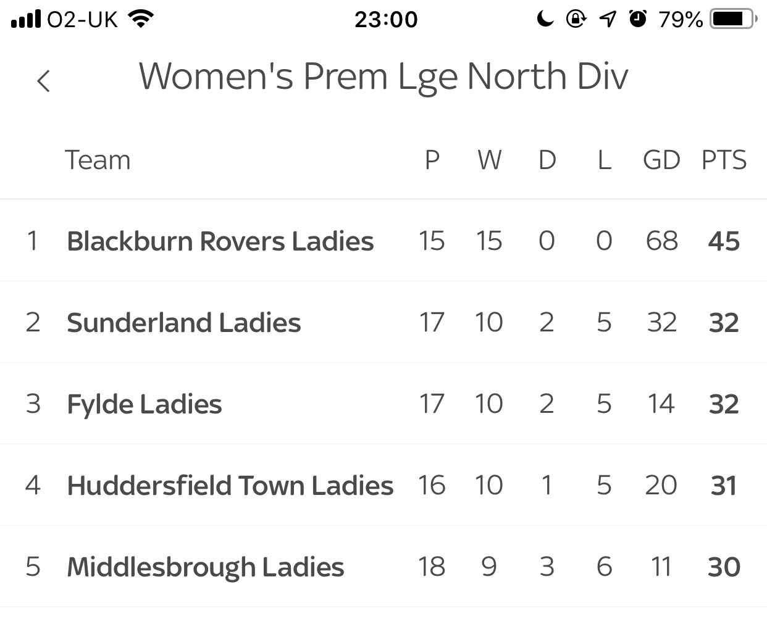Tap the location arrow icon
767x627 pixels.
point(608,20)
